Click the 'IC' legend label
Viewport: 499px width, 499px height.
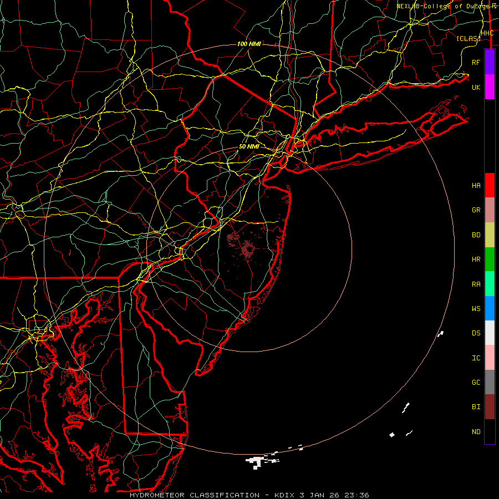(x=476, y=358)
